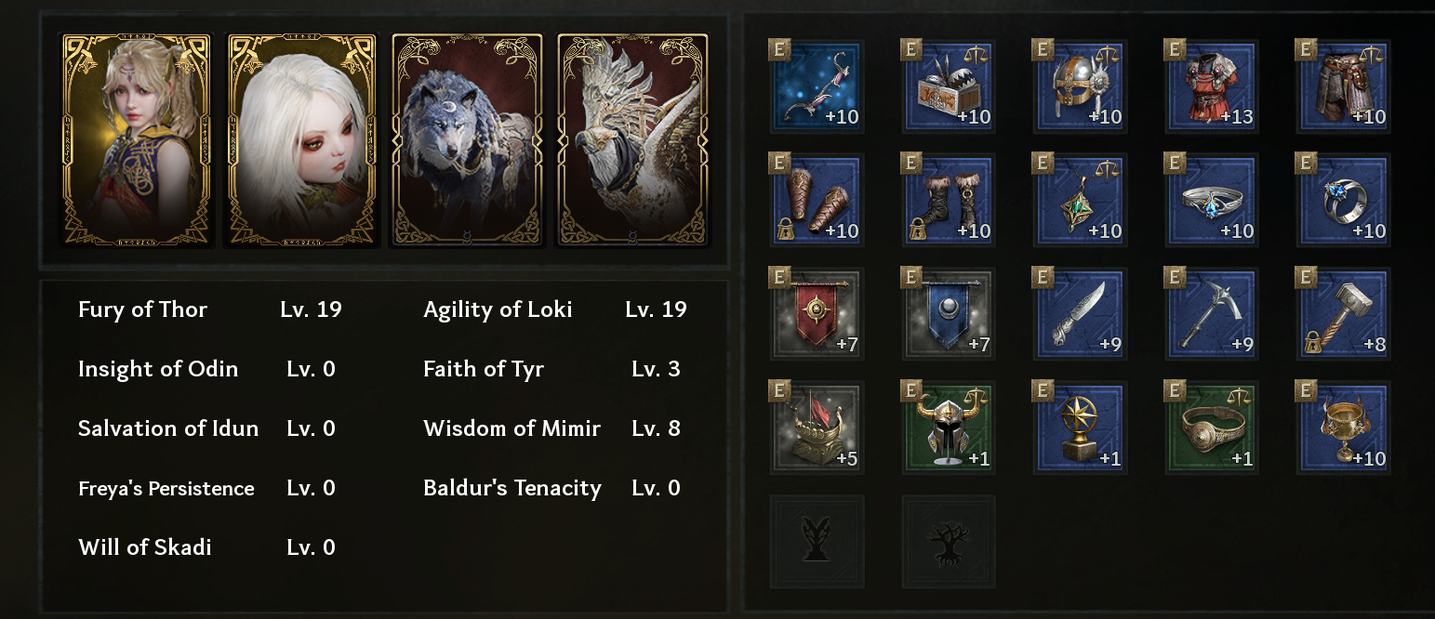1435x619 pixels.
Task: Click the Agility of Loki stat
Action: pos(498,309)
